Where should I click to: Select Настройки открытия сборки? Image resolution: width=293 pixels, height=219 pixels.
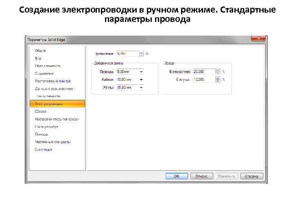(x=57, y=119)
